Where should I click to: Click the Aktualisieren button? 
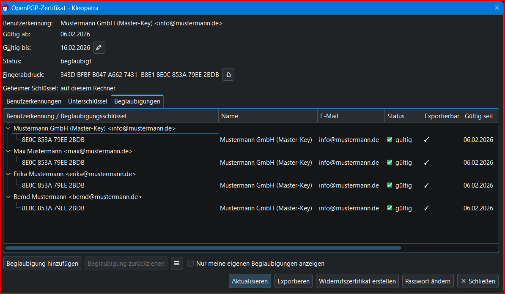coord(250,281)
